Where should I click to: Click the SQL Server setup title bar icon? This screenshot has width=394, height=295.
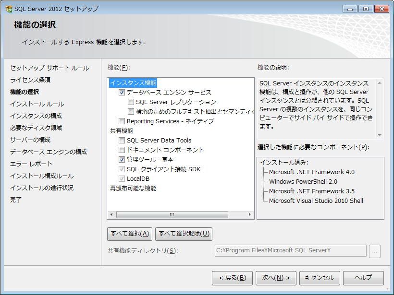click(9, 9)
